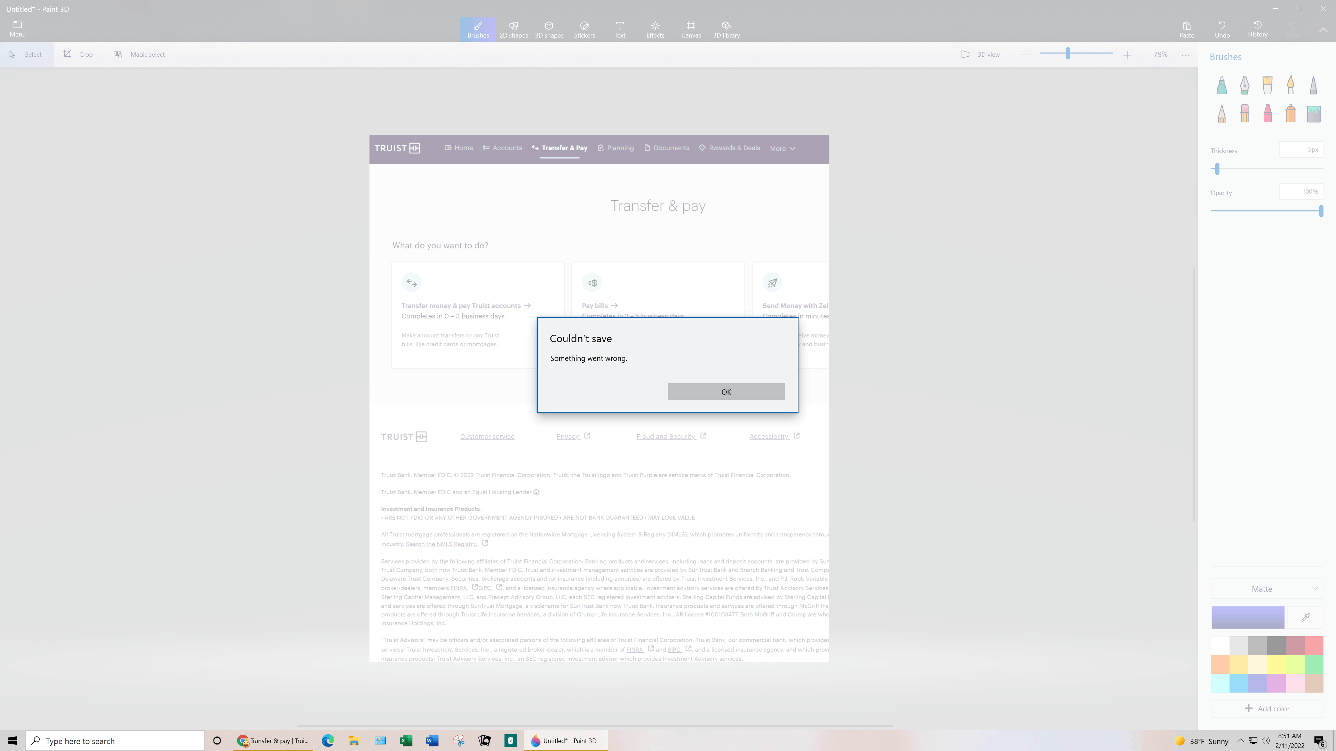Image resolution: width=1336 pixels, height=751 pixels.
Task: Open the Eyedropper color picker
Action: coord(1305,617)
